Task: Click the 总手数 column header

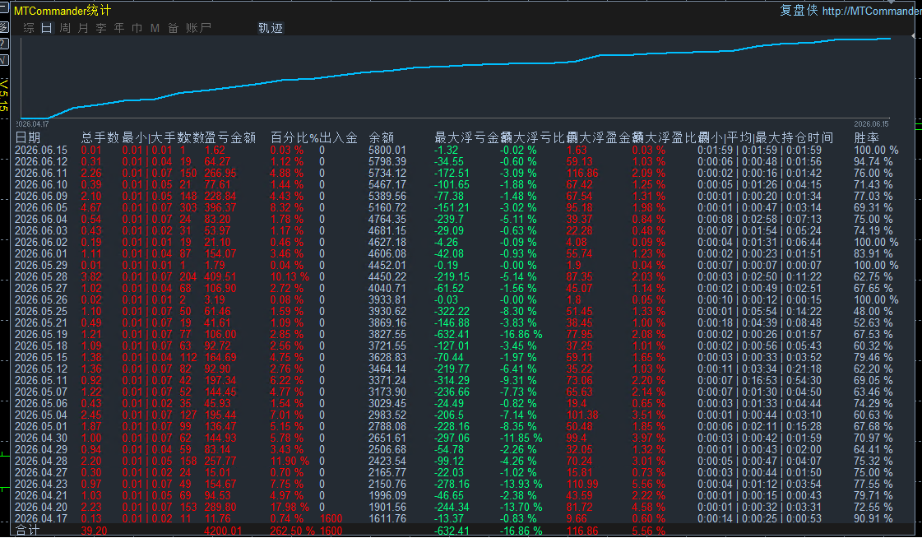Action: (x=100, y=137)
